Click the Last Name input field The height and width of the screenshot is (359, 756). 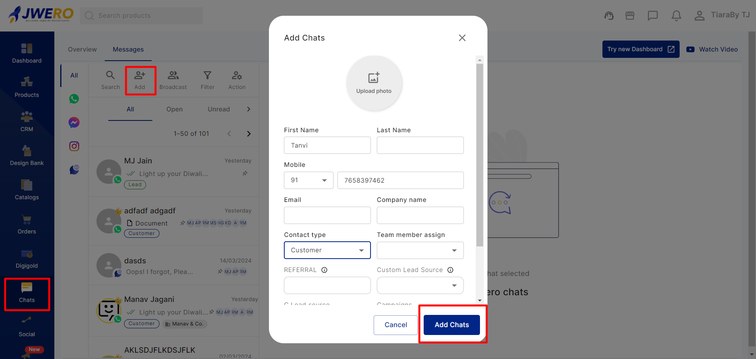[x=420, y=145]
